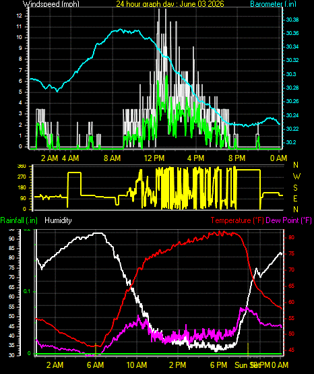This screenshot has width=314, height=374.
Task: Click red temperature axis value 60
Action: pos(291,302)
